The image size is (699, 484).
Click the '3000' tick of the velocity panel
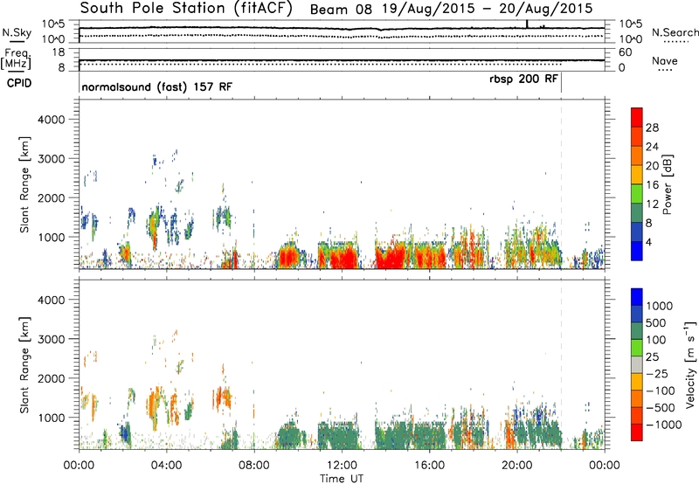coord(52,339)
